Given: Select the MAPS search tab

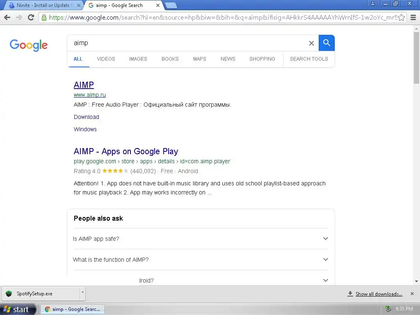Looking at the screenshot, I should [200, 59].
